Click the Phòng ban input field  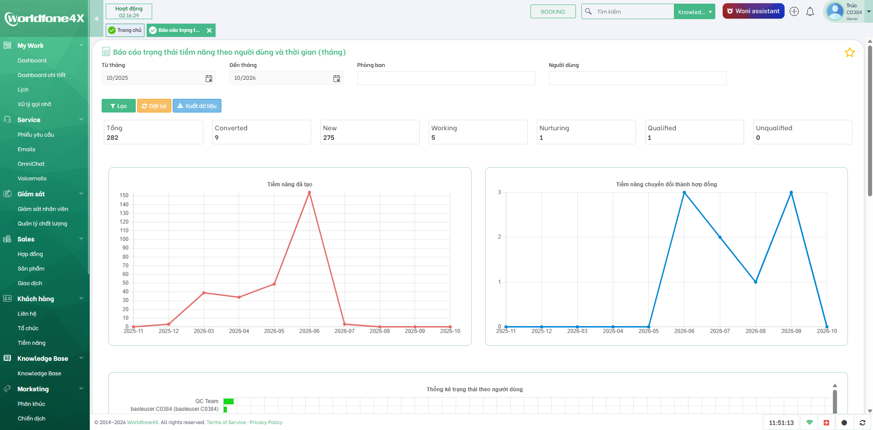pyautogui.click(x=446, y=78)
